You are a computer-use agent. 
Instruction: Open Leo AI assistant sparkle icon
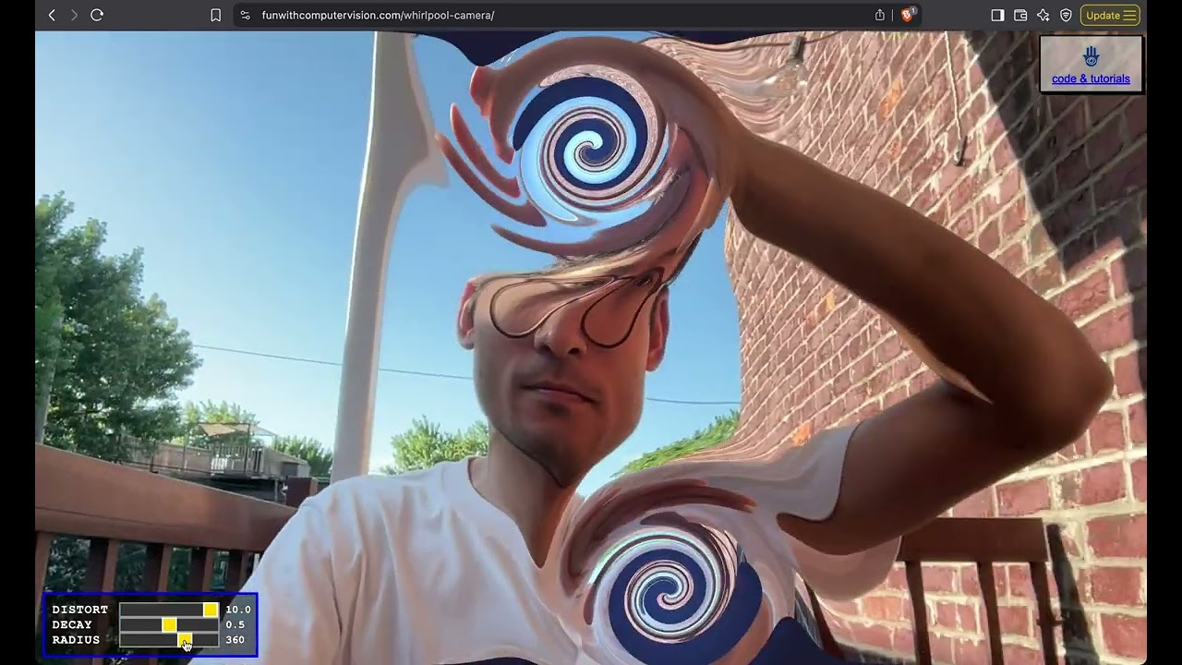pos(1043,15)
